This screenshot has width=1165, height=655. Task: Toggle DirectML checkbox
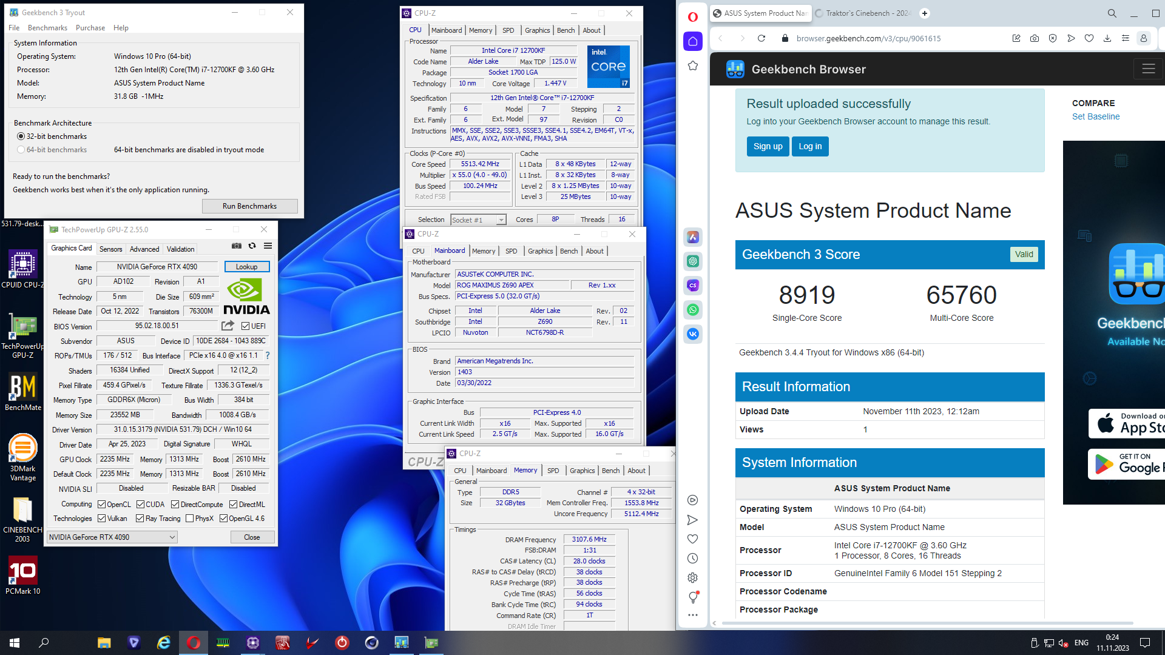[233, 505]
